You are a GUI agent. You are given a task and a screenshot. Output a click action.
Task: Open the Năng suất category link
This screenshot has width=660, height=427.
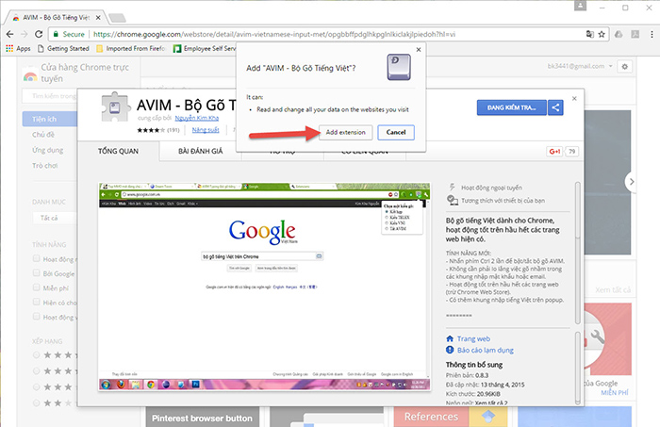(206, 130)
